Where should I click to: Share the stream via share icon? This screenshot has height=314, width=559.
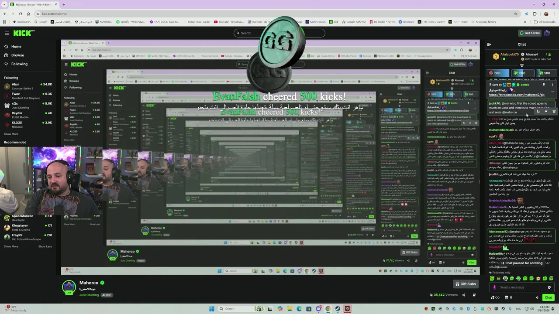pos(463,295)
